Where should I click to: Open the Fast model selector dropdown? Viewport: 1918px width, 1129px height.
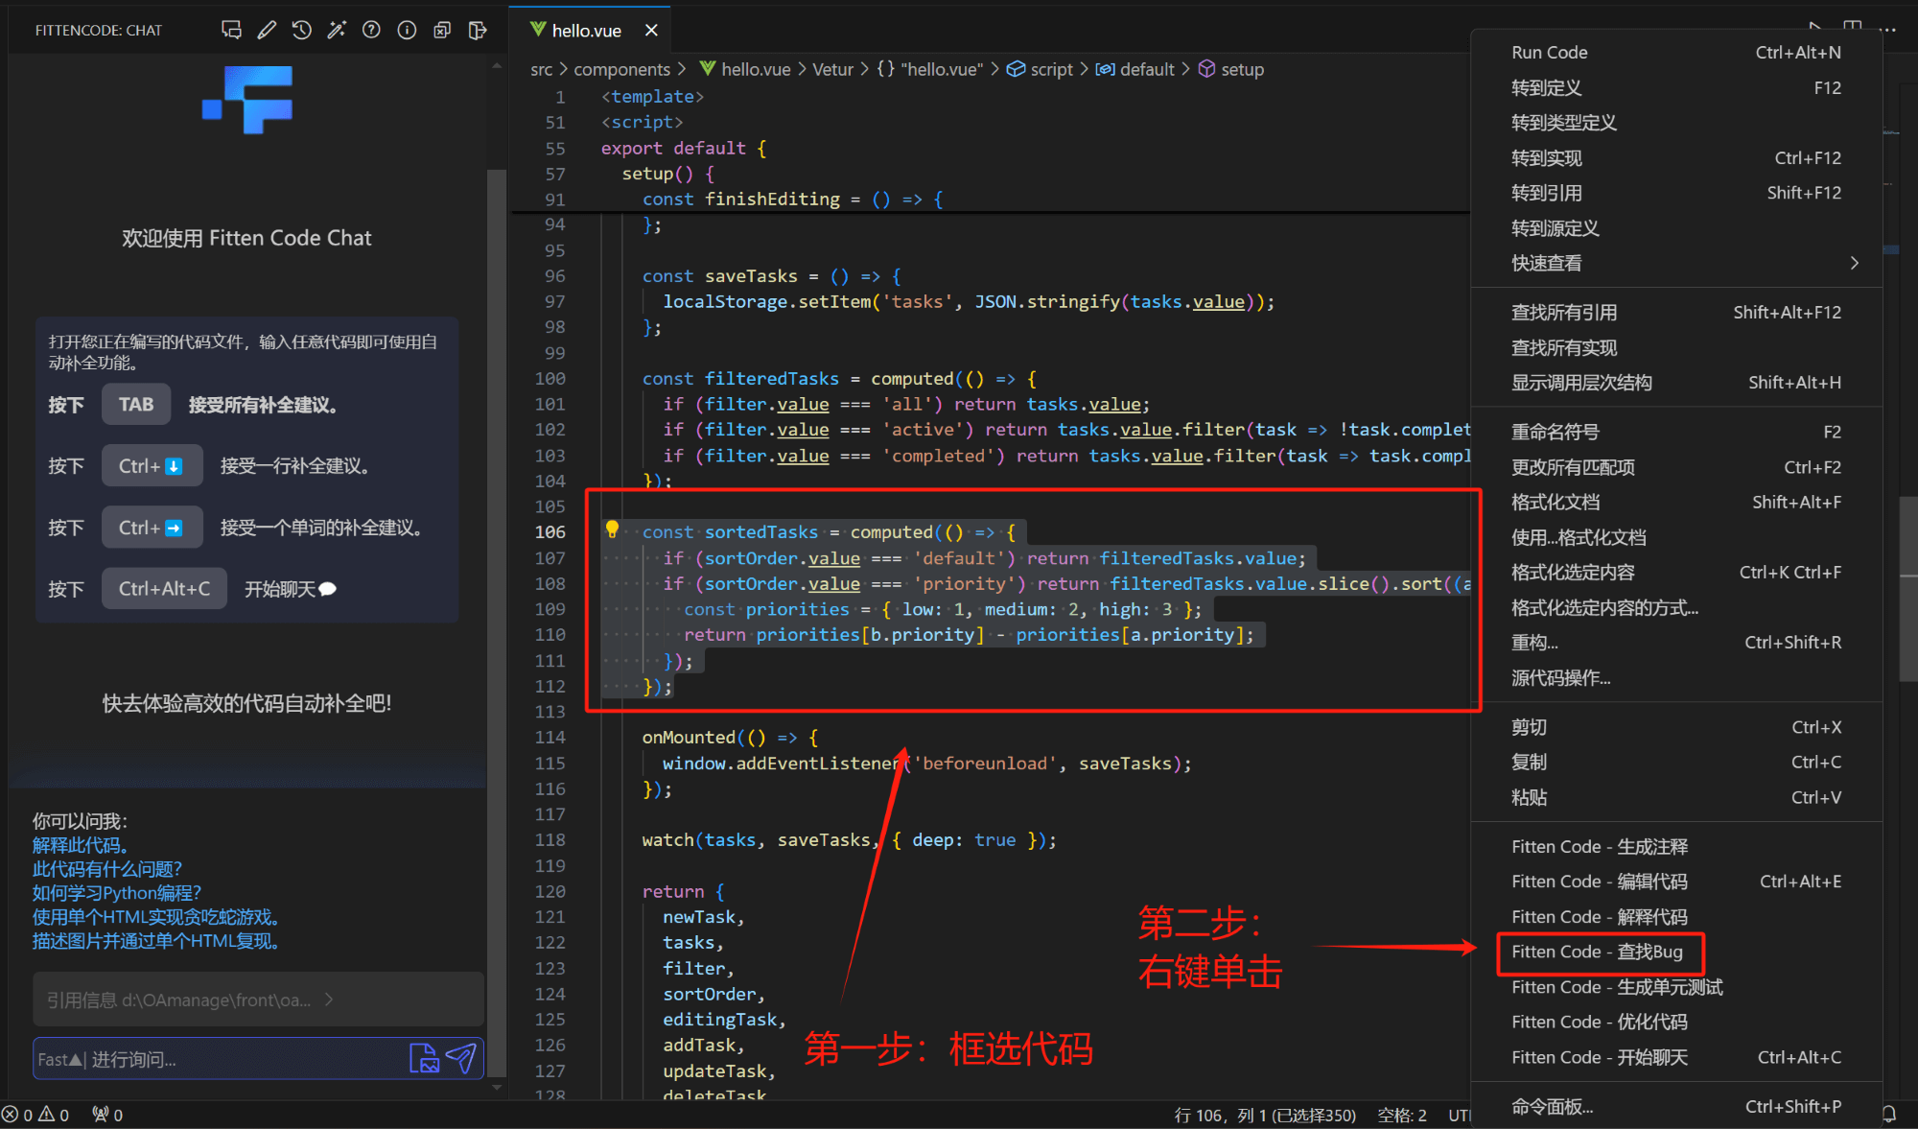point(59,1059)
